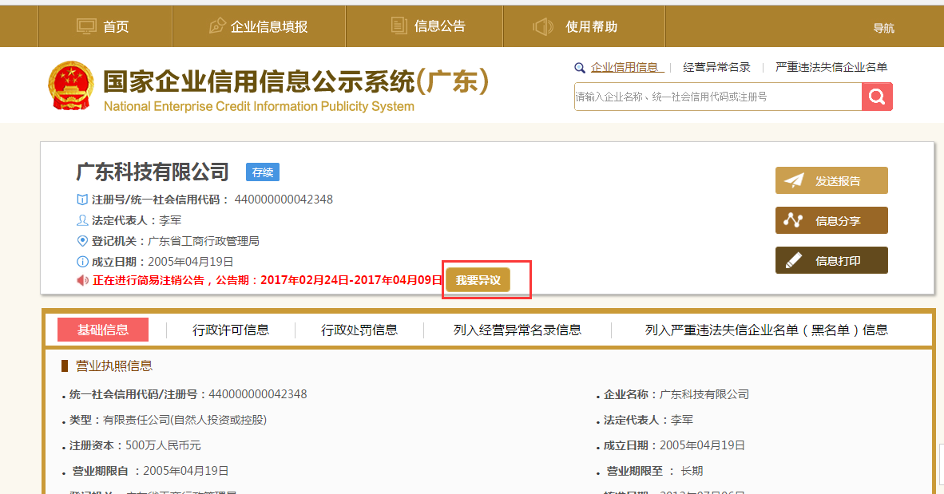Select the 经营异常名录 search option
The height and width of the screenshot is (494, 944).
716,68
